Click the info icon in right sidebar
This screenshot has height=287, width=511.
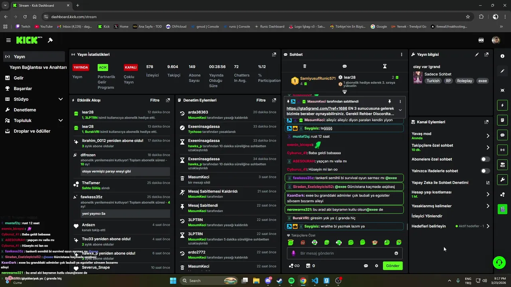[502, 56]
